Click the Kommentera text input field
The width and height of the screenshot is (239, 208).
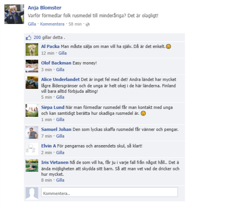(109, 192)
